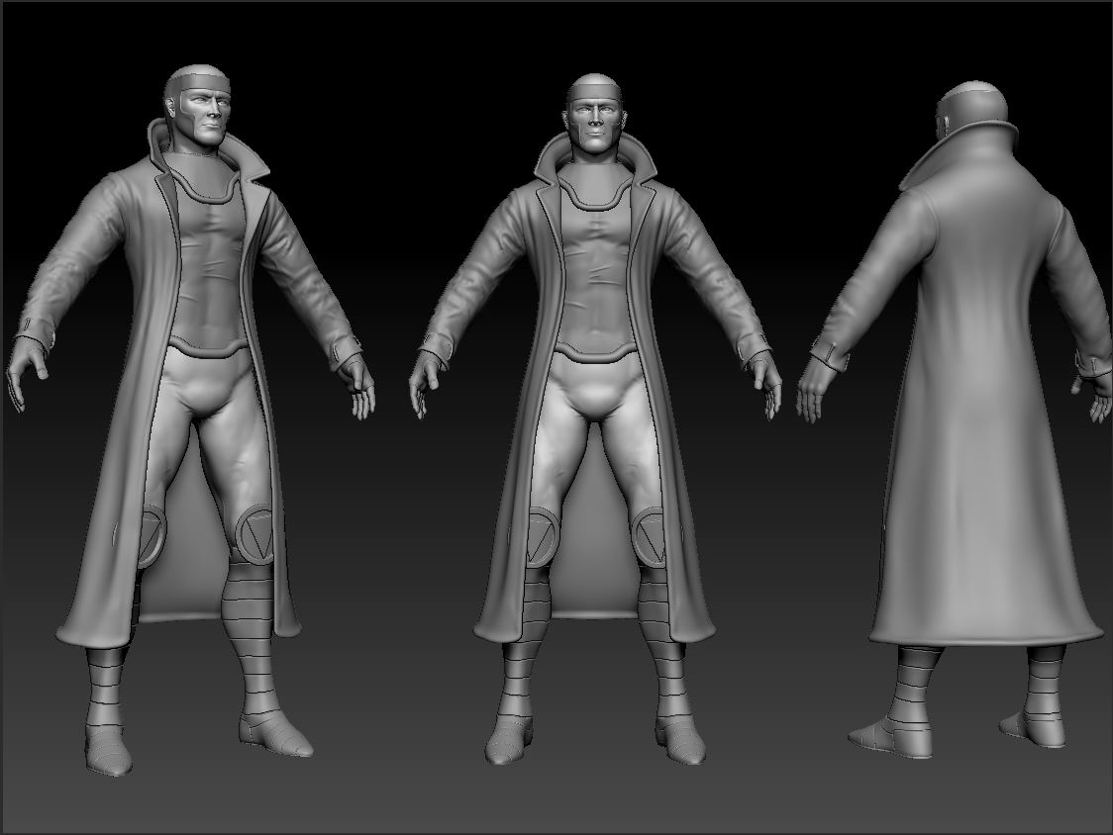Select the three-quarter view character model

coord(190,418)
